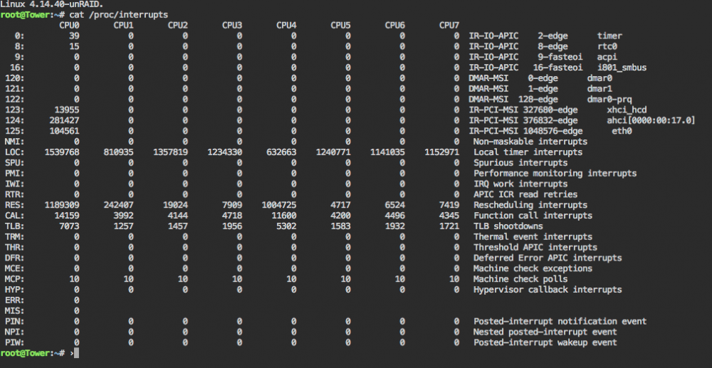Click the RES value 1004725 for CPU4
712x368 pixels.
[279, 205]
